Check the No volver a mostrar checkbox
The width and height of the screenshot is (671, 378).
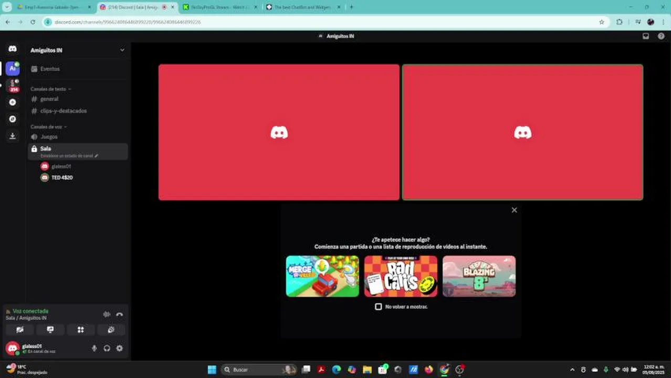coord(379,307)
